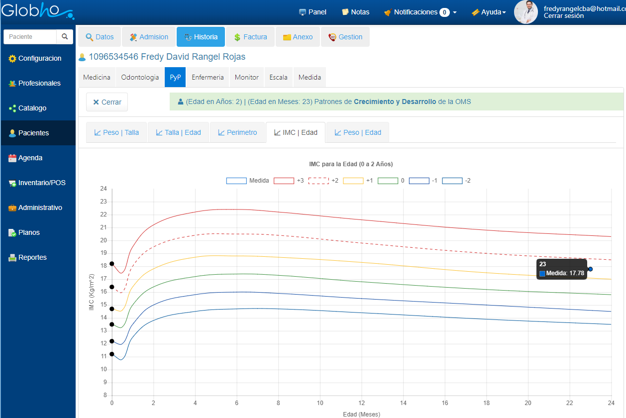
Task: Click the -2 legend color box
Action: (452, 181)
